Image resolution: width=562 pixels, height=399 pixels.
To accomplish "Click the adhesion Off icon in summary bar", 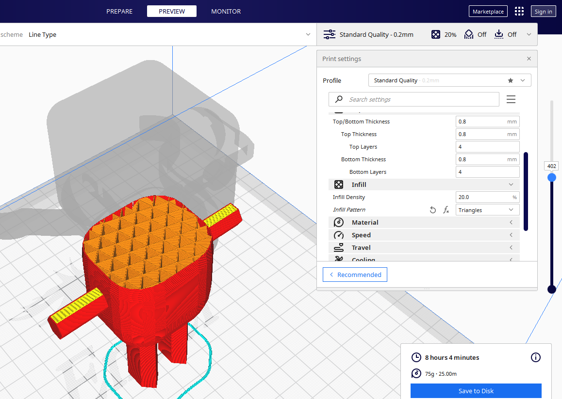I will coord(498,34).
